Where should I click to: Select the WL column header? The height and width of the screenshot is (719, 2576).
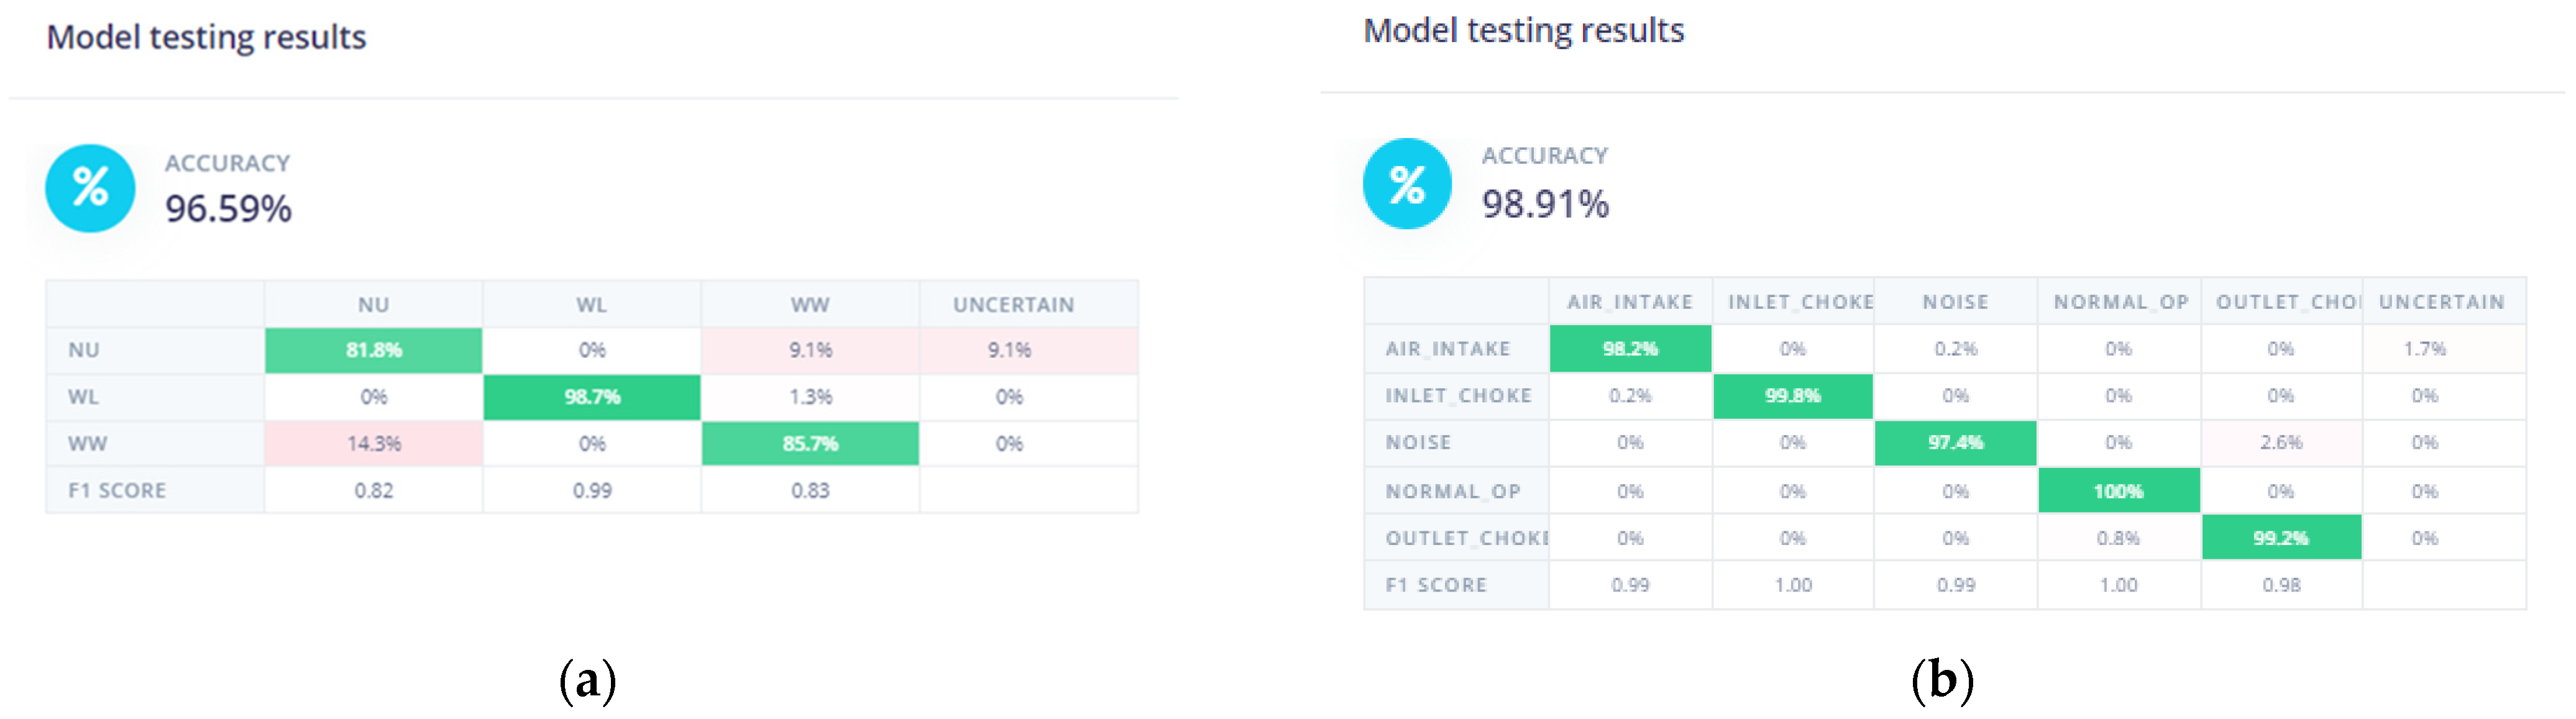point(592,304)
